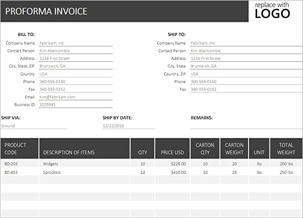
Task: Edit Ship To company name Fabrikam, Inc
Action: (x=246, y=43)
